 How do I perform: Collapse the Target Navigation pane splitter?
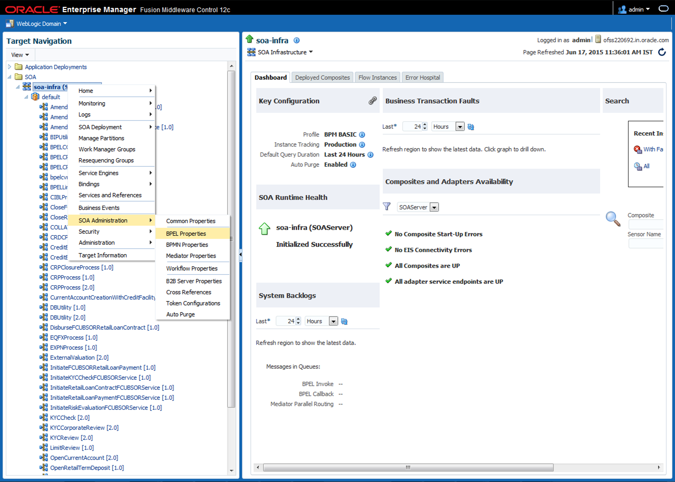(241, 254)
